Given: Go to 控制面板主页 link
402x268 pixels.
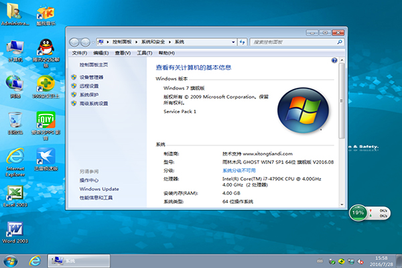Looking at the screenshot, I should pos(94,65).
